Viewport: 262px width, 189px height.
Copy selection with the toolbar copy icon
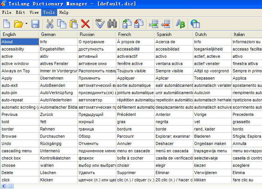click(62, 24)
